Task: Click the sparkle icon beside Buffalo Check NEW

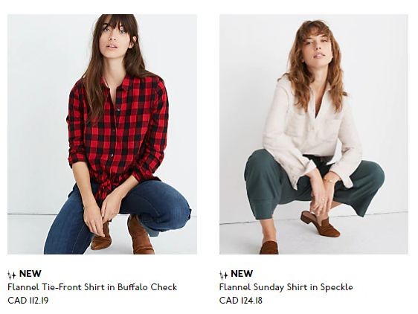Action: coord(12,275)
